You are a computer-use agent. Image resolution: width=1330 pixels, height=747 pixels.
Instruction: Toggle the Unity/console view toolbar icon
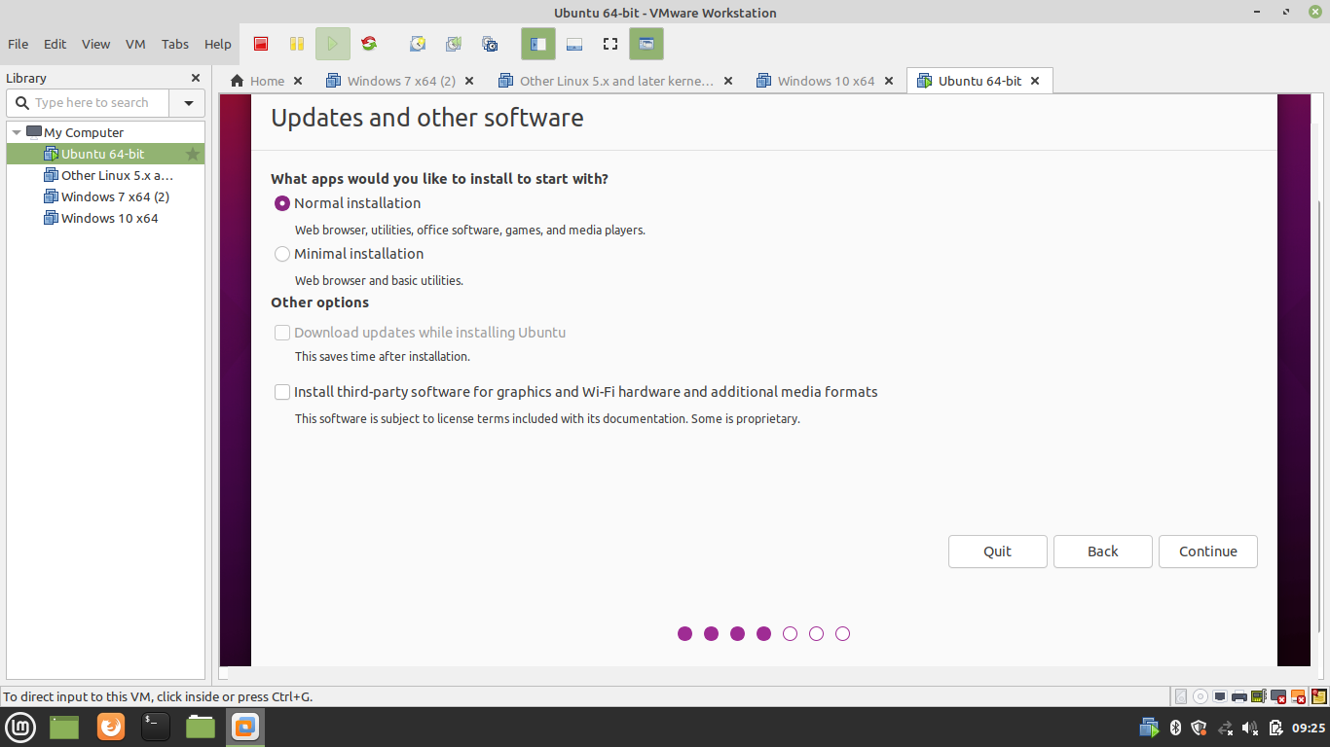click(647, 44)
